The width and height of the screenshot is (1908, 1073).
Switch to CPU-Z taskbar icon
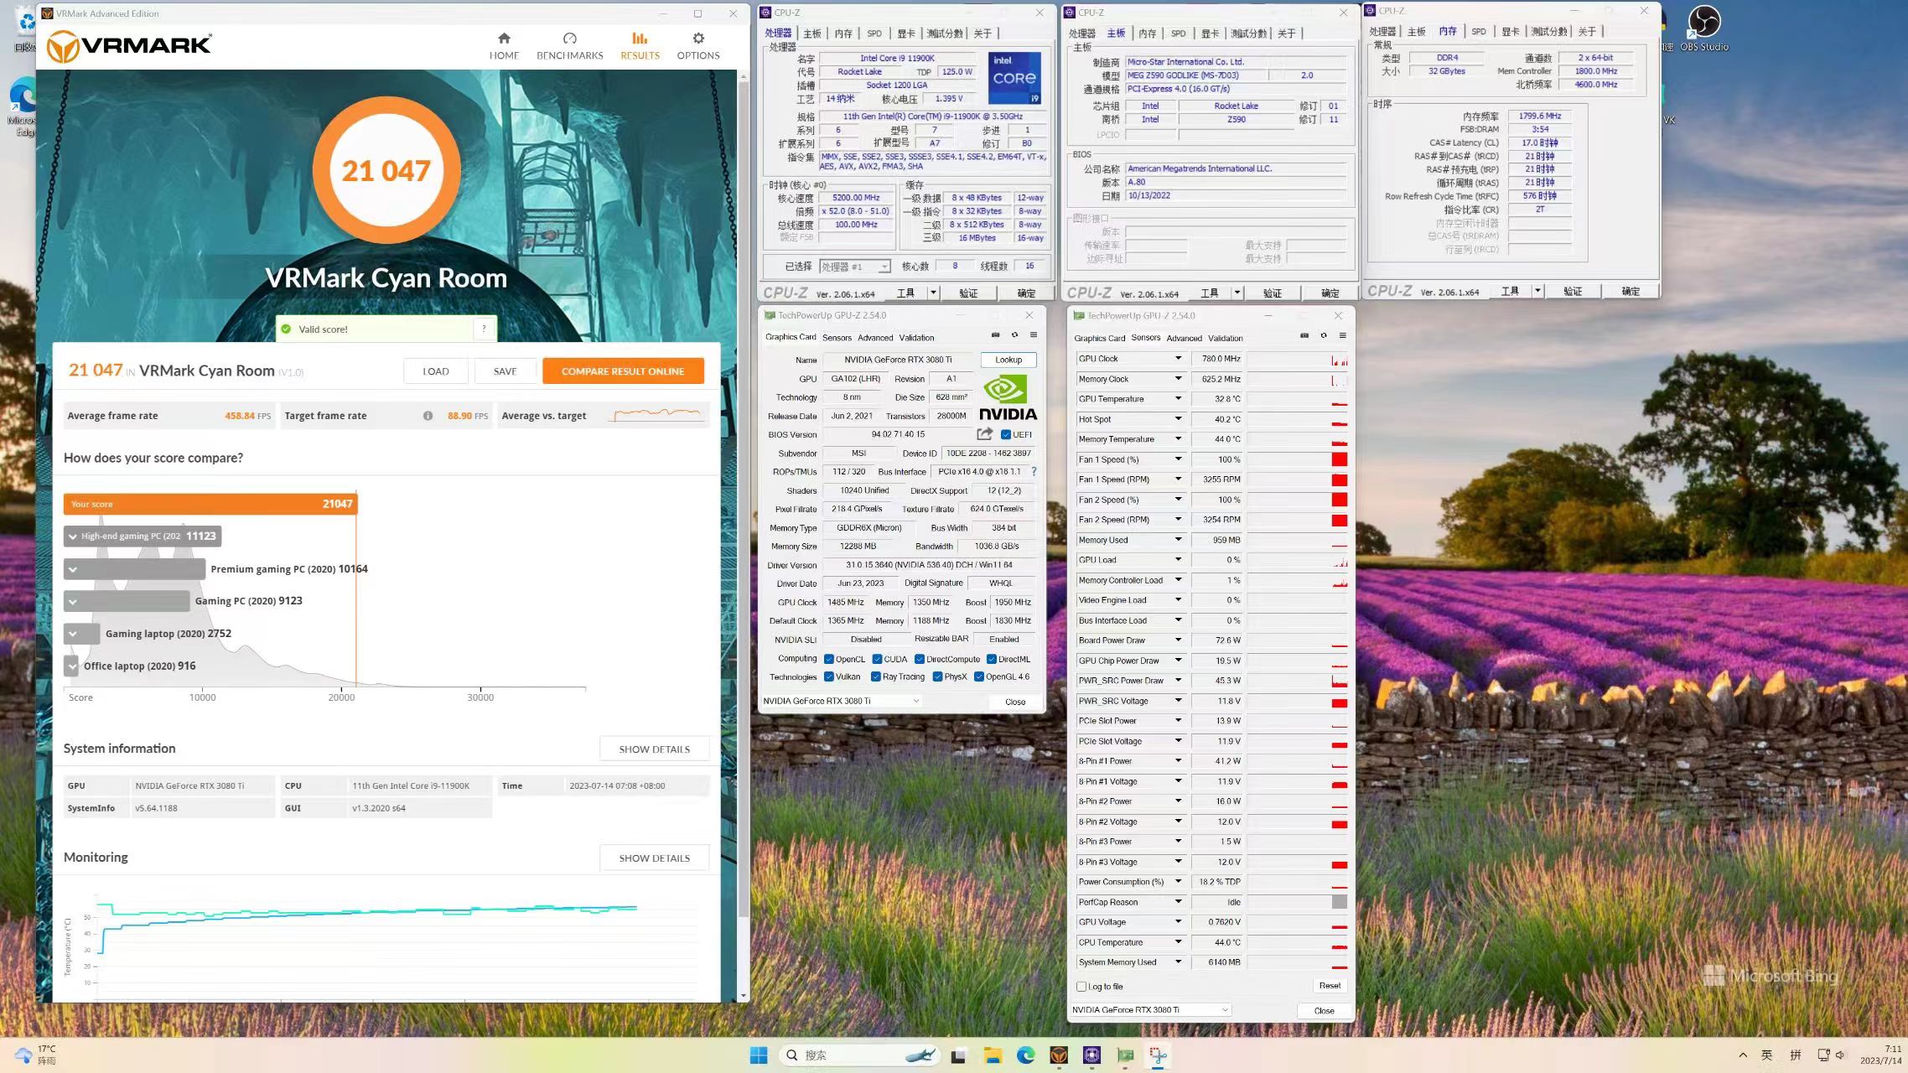pos(1091,1055)
